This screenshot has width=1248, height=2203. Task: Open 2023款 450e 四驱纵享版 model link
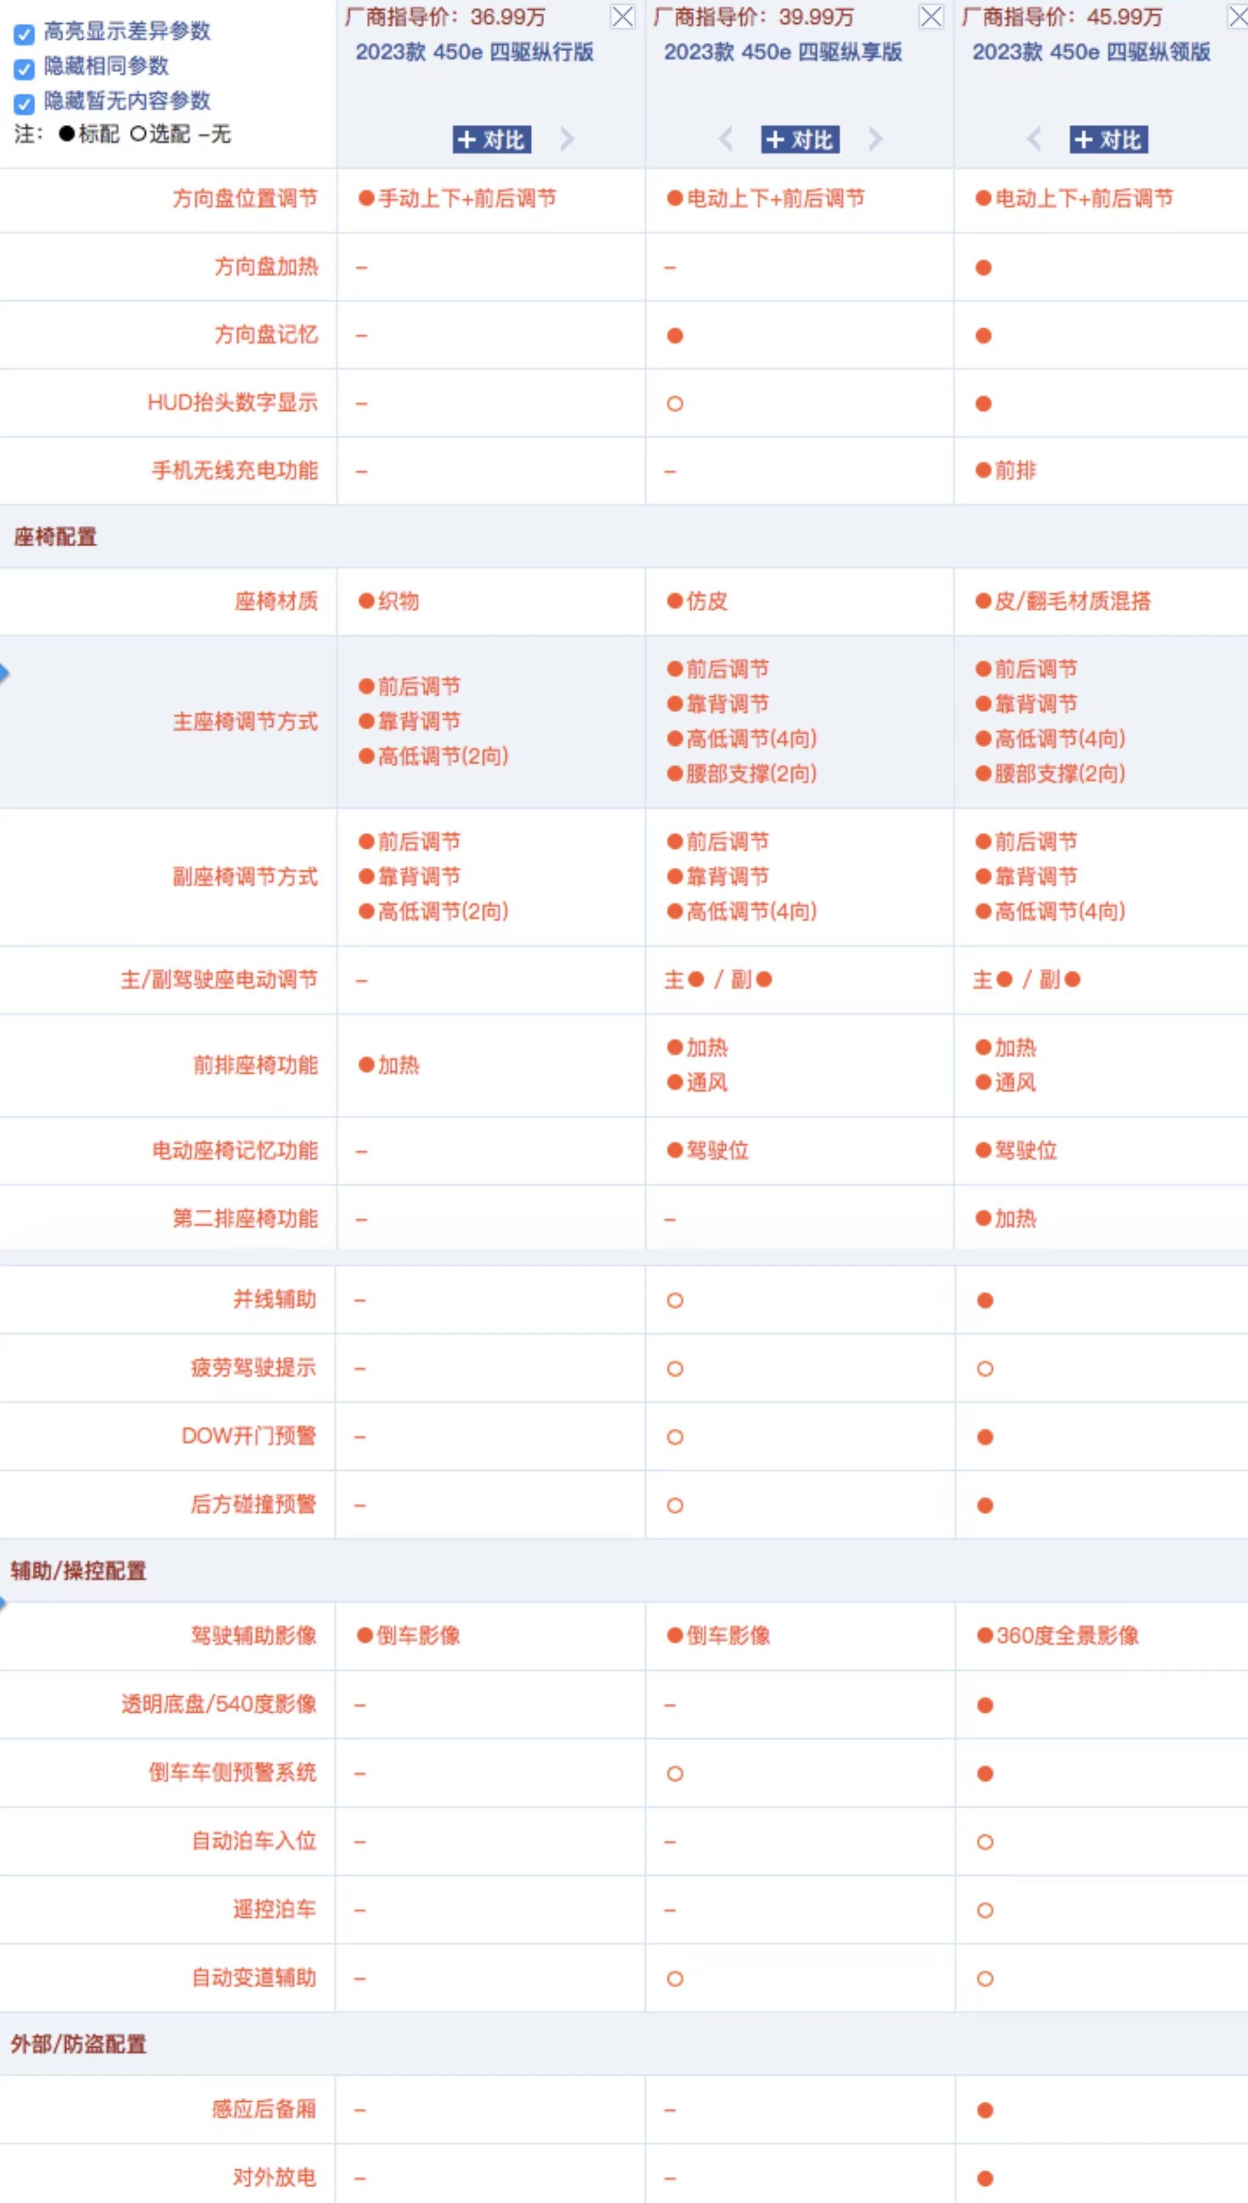pos(784,51)
